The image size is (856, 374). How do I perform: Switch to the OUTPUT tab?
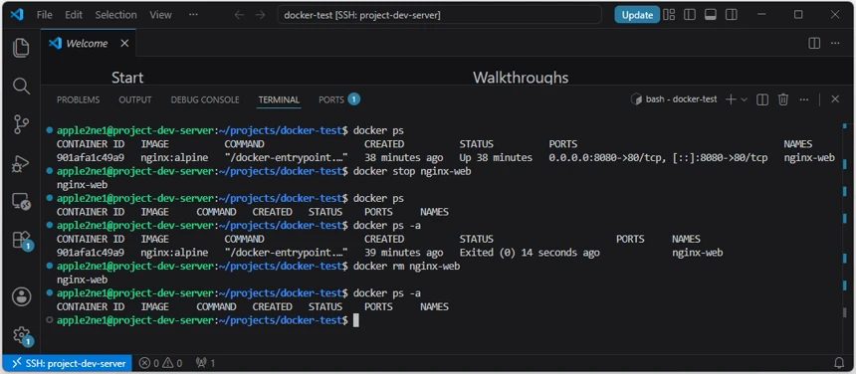134,99
